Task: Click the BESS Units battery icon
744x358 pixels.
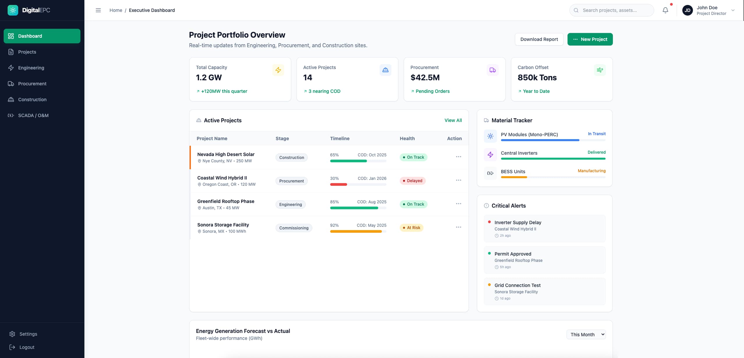Action: 490,173
